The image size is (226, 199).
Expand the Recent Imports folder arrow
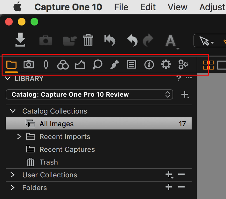pyautogui.click(x=19, y=136)
